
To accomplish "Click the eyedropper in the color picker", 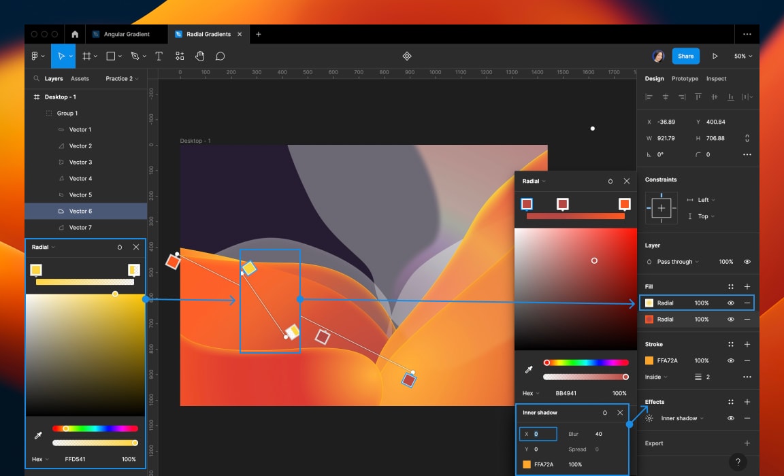I will pyautogui.click(x=38, y=435).
